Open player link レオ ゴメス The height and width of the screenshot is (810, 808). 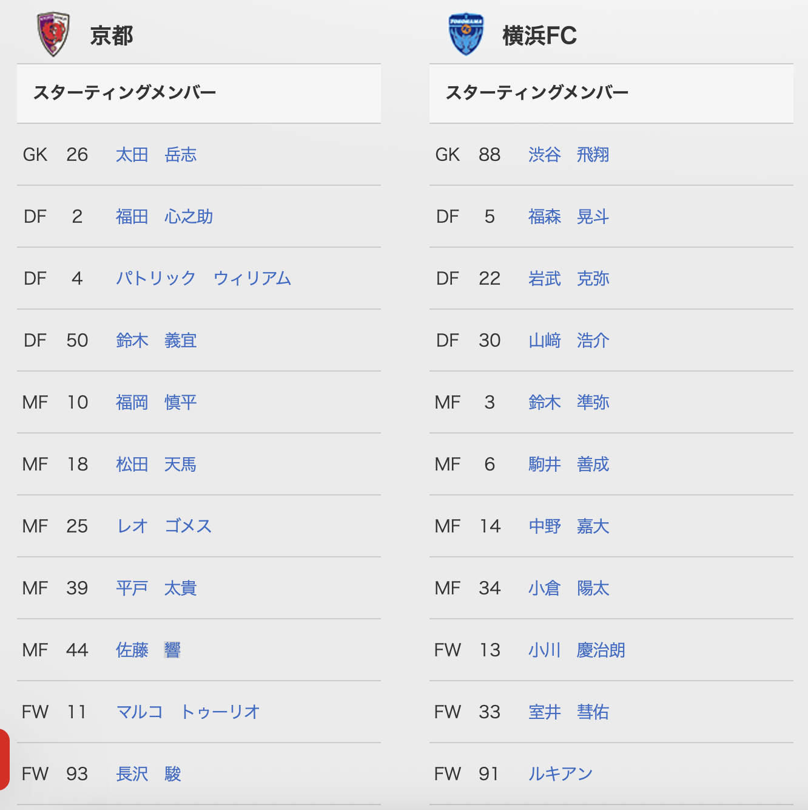tap(164, 526)
